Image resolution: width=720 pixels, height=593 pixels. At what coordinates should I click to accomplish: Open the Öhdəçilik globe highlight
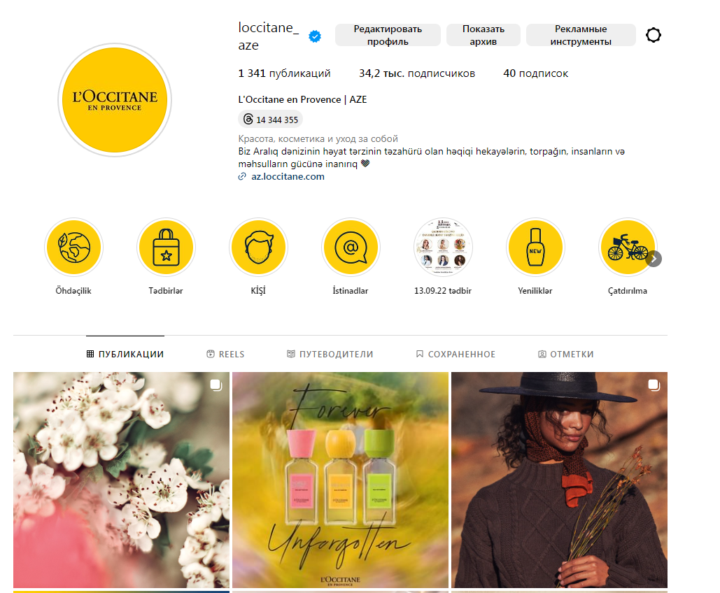coord(73,248)
